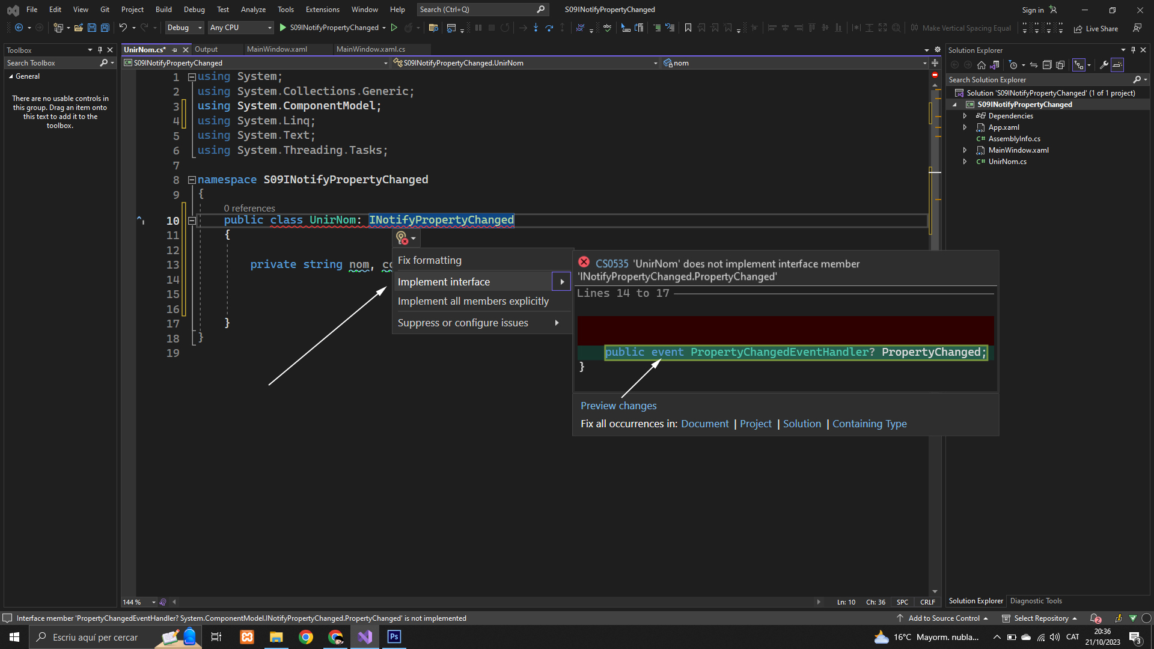The width and height of the screenshot is (1154, 649).
Task: Expand the Dependencies node
Action: pyautogui.click(x=965, y=116)
